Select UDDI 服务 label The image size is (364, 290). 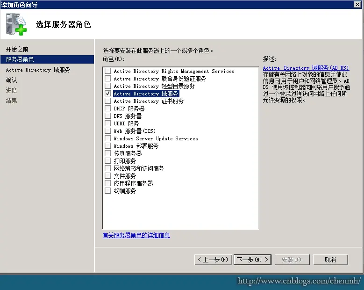pyautogui.click(x=126, y=123)
